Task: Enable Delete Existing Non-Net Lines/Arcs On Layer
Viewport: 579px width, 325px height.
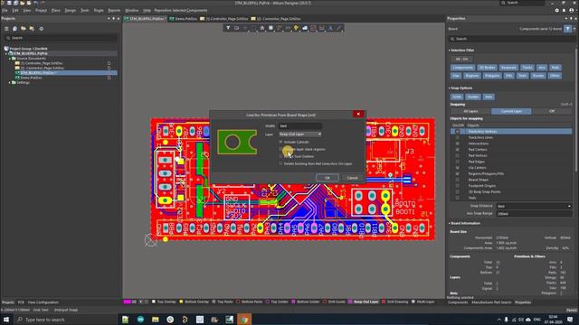Action: (281, 163)
